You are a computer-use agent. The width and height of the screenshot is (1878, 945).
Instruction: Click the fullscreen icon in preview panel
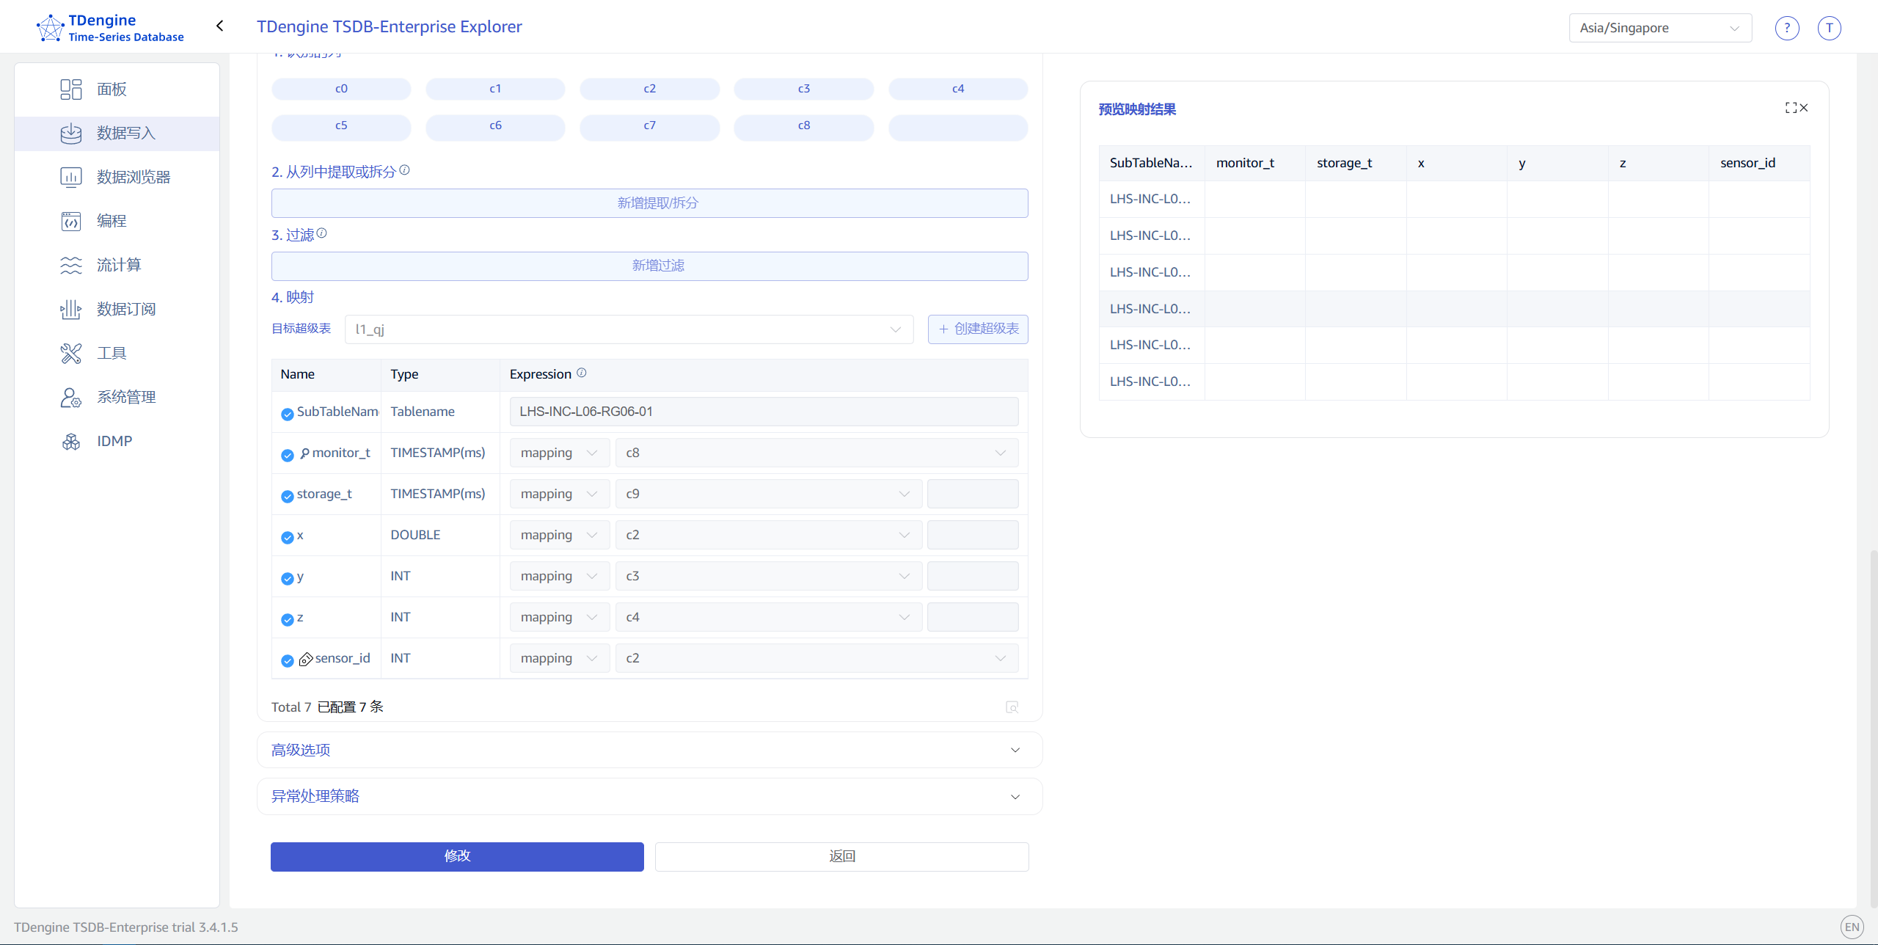(x=1791, y=108)
